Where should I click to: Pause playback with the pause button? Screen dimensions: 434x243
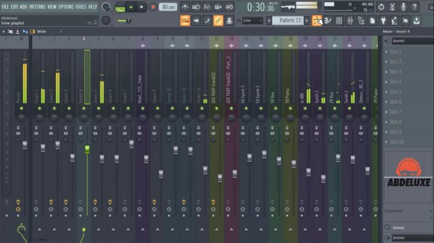131,7
